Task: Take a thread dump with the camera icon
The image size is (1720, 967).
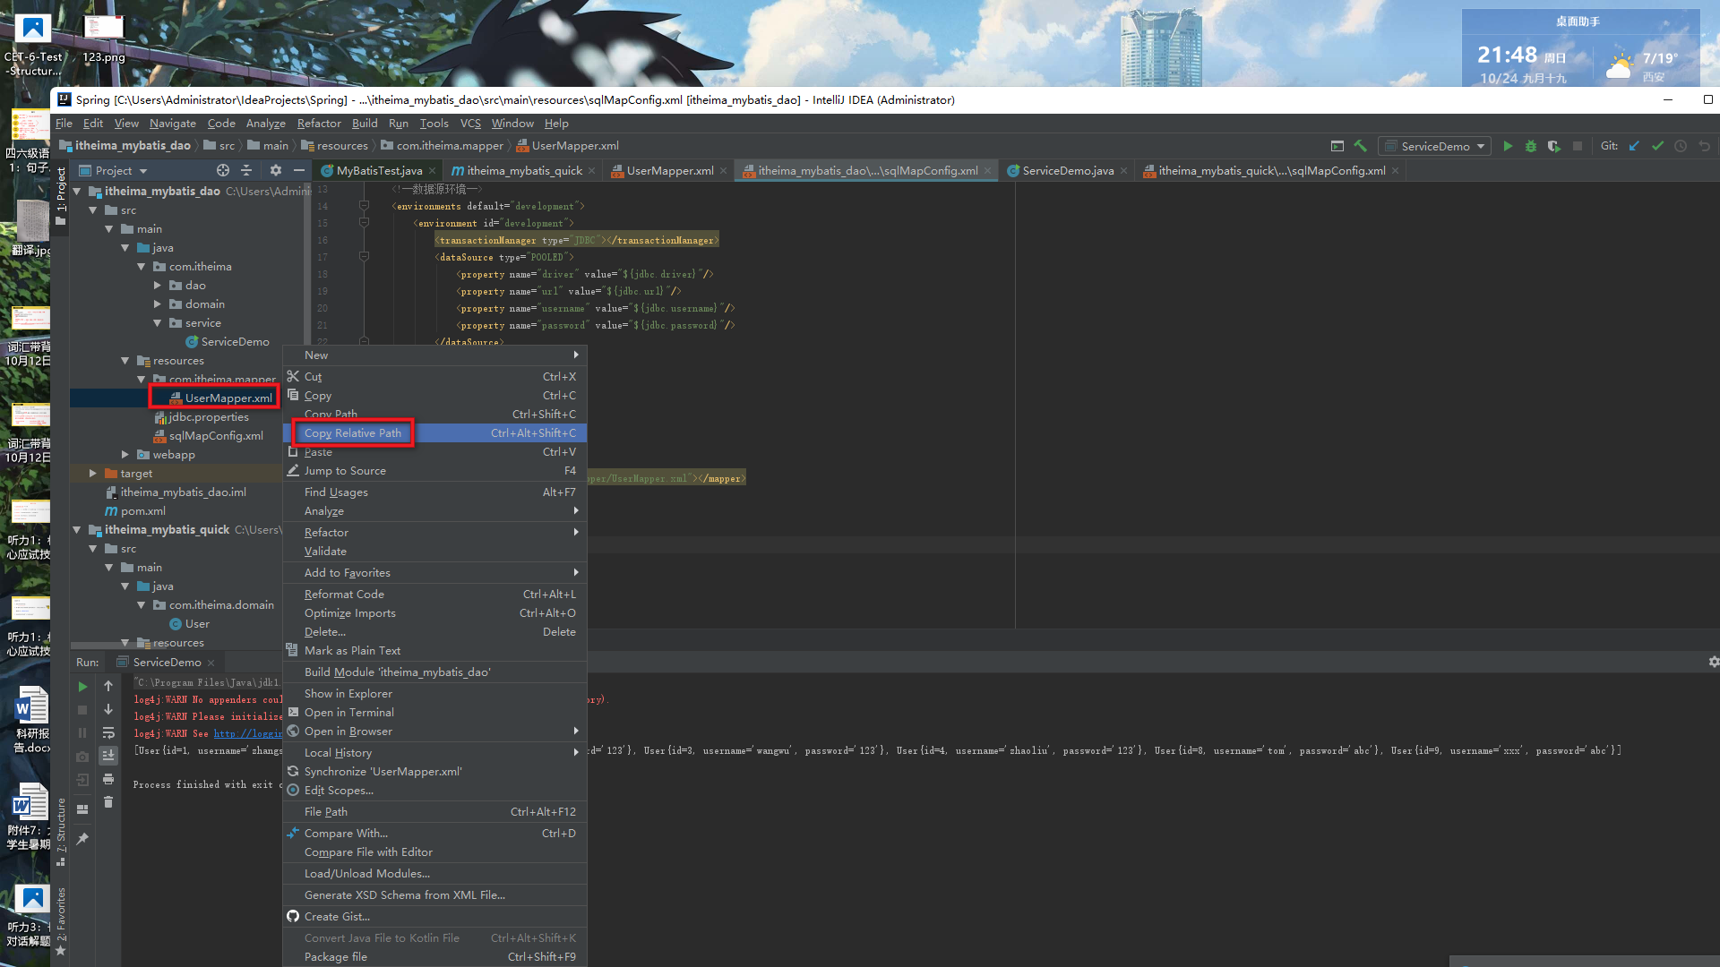Action: pos(82,755)
